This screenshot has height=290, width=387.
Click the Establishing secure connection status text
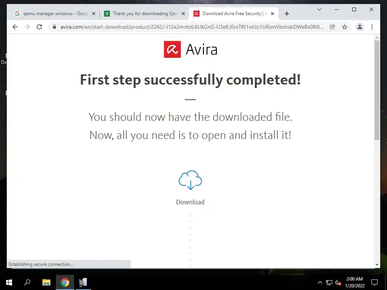tap(41, 264)
